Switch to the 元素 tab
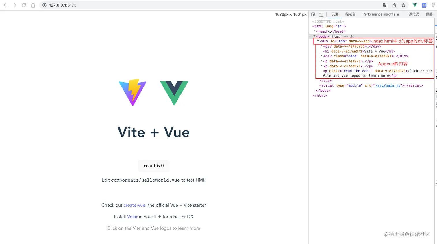 point(335,14)
